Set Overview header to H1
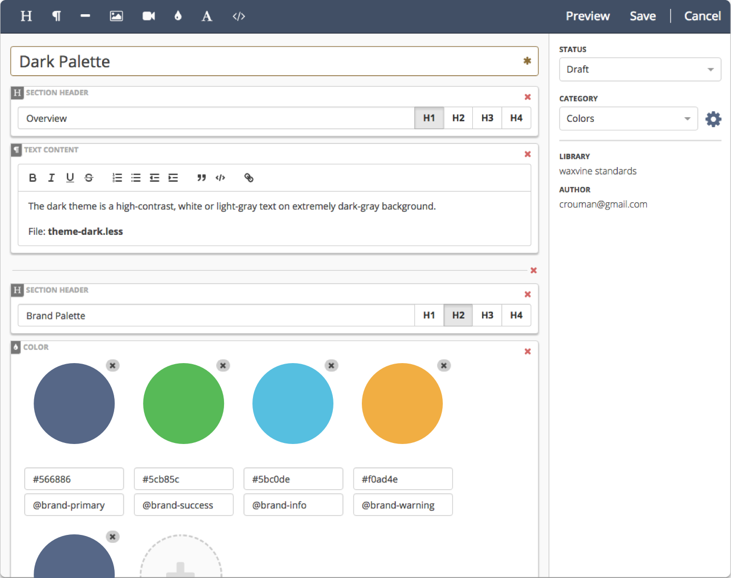 click(429, 118)
